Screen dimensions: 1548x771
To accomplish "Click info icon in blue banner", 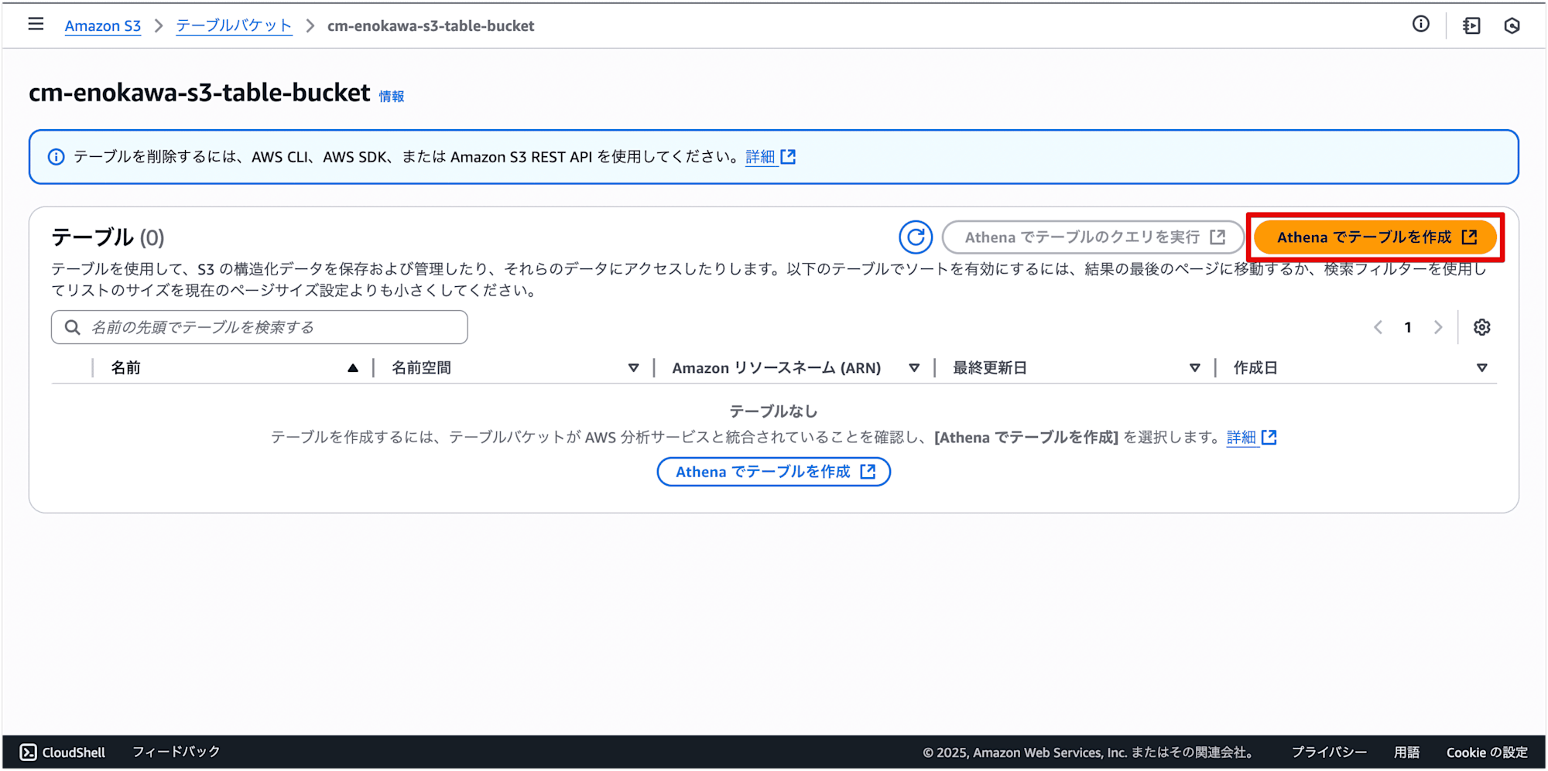I will 57,157.
